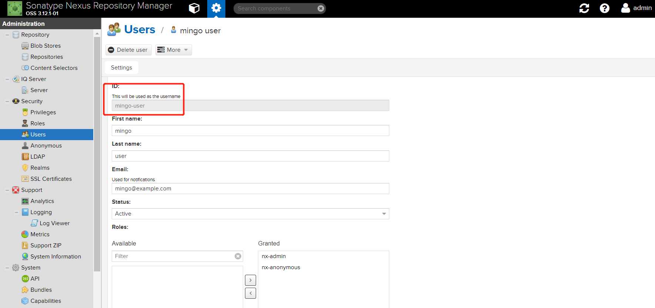Click the Nexus logo in header
655x308 pixels.
[15, 9]
